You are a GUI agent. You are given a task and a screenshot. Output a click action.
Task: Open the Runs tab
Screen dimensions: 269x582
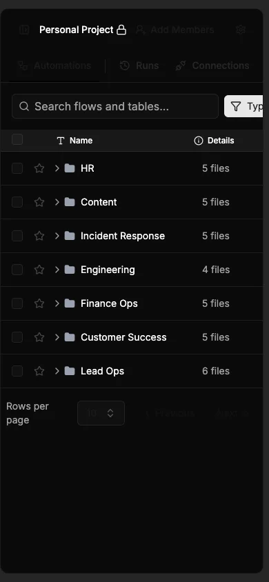tap(139, 66)
